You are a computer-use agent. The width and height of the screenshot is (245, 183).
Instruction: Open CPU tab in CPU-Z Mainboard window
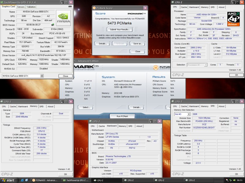click(93, 126)
